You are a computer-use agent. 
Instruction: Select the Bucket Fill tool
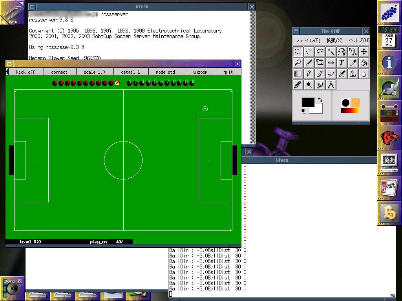(364, 63)
